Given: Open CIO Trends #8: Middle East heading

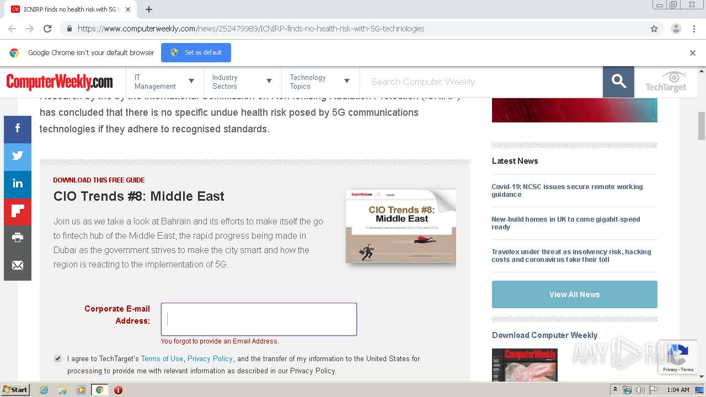Looking at the screenshot, I should pyautogui.click(x=139, y=196).
